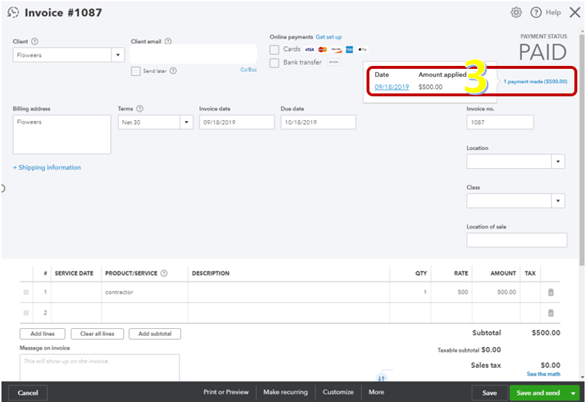Click the Invoice date field

click(x=237, y=122)
